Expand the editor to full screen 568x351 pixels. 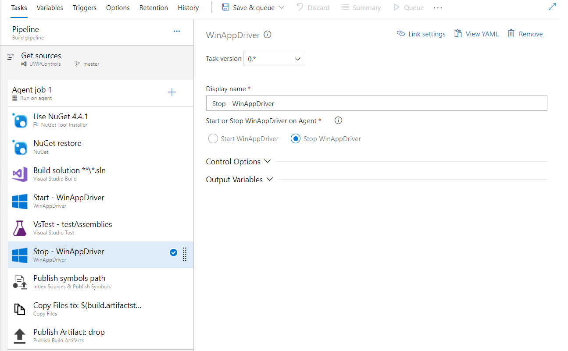pyautogui.click(x=552, y=7)
